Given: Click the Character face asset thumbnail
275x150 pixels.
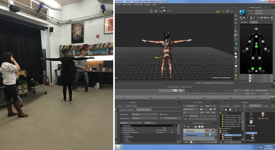Looking at the screenshot, I should (263, 115).
